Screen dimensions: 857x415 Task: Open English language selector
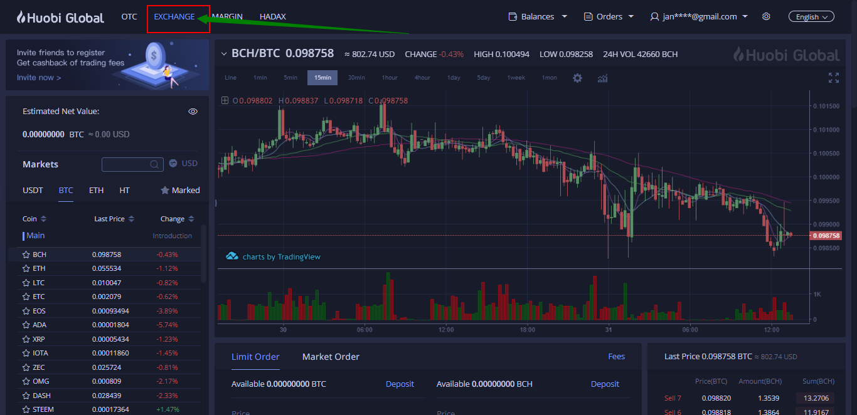[x=811, y=17]
